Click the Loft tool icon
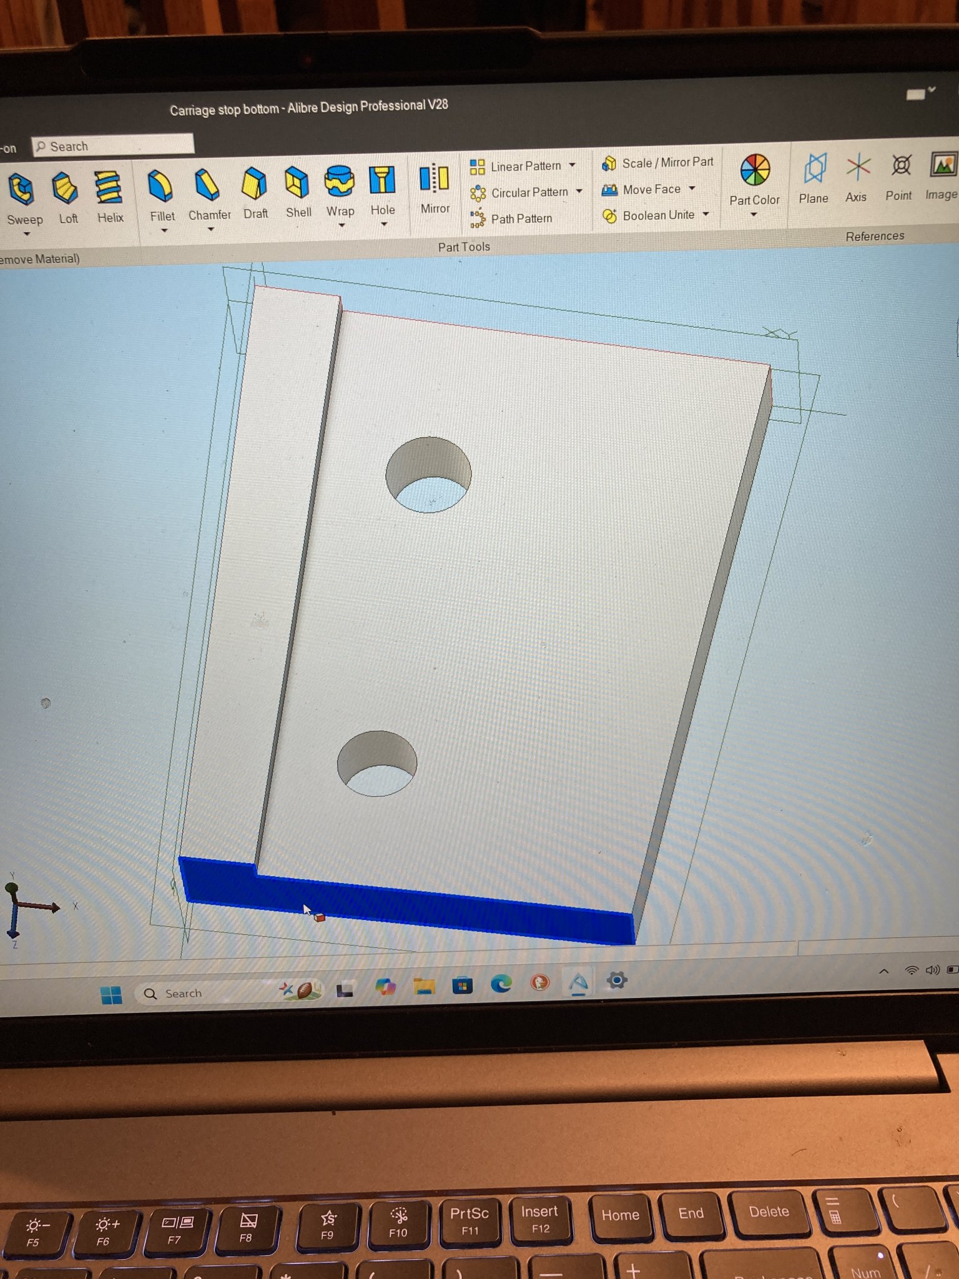 pos(66,189)
